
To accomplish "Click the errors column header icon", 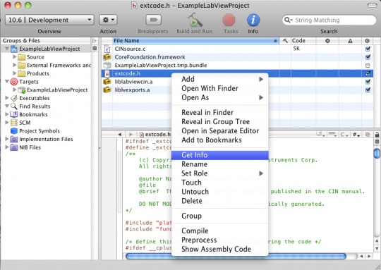I will tap(327, 41).
